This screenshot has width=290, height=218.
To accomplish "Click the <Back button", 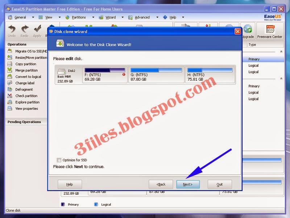I will 161,185.
